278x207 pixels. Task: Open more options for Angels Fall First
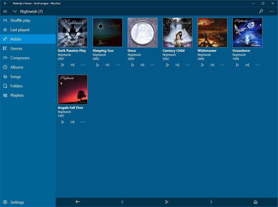[83, 122]
